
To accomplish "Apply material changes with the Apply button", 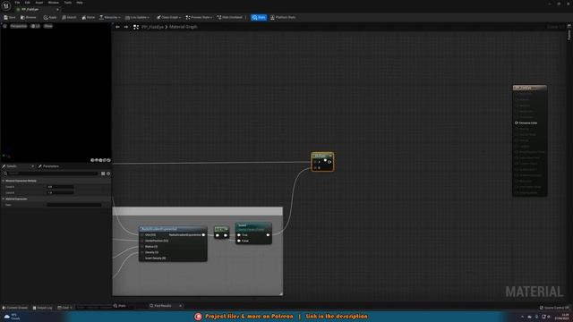I will click(50, 18).
